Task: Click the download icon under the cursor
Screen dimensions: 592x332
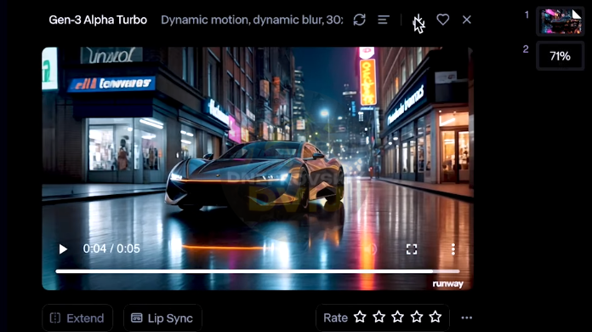Action: pyautogui.click(x=418, y=20)
